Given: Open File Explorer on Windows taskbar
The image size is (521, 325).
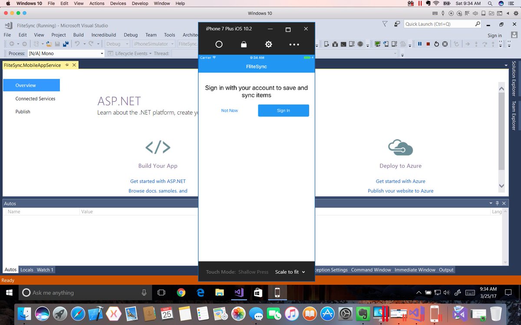Looking at the screenshot, I should [x=219, y=292].
